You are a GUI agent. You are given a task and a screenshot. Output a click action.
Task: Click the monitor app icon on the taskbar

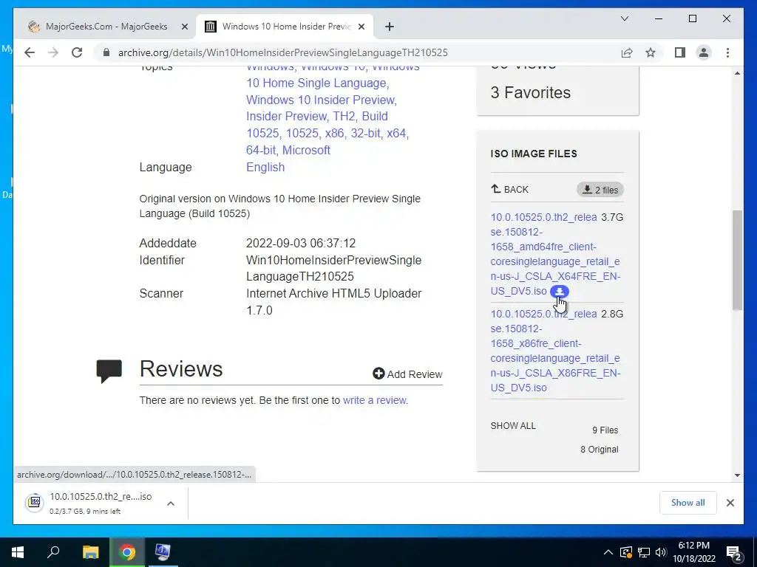(x=163, y=552)
